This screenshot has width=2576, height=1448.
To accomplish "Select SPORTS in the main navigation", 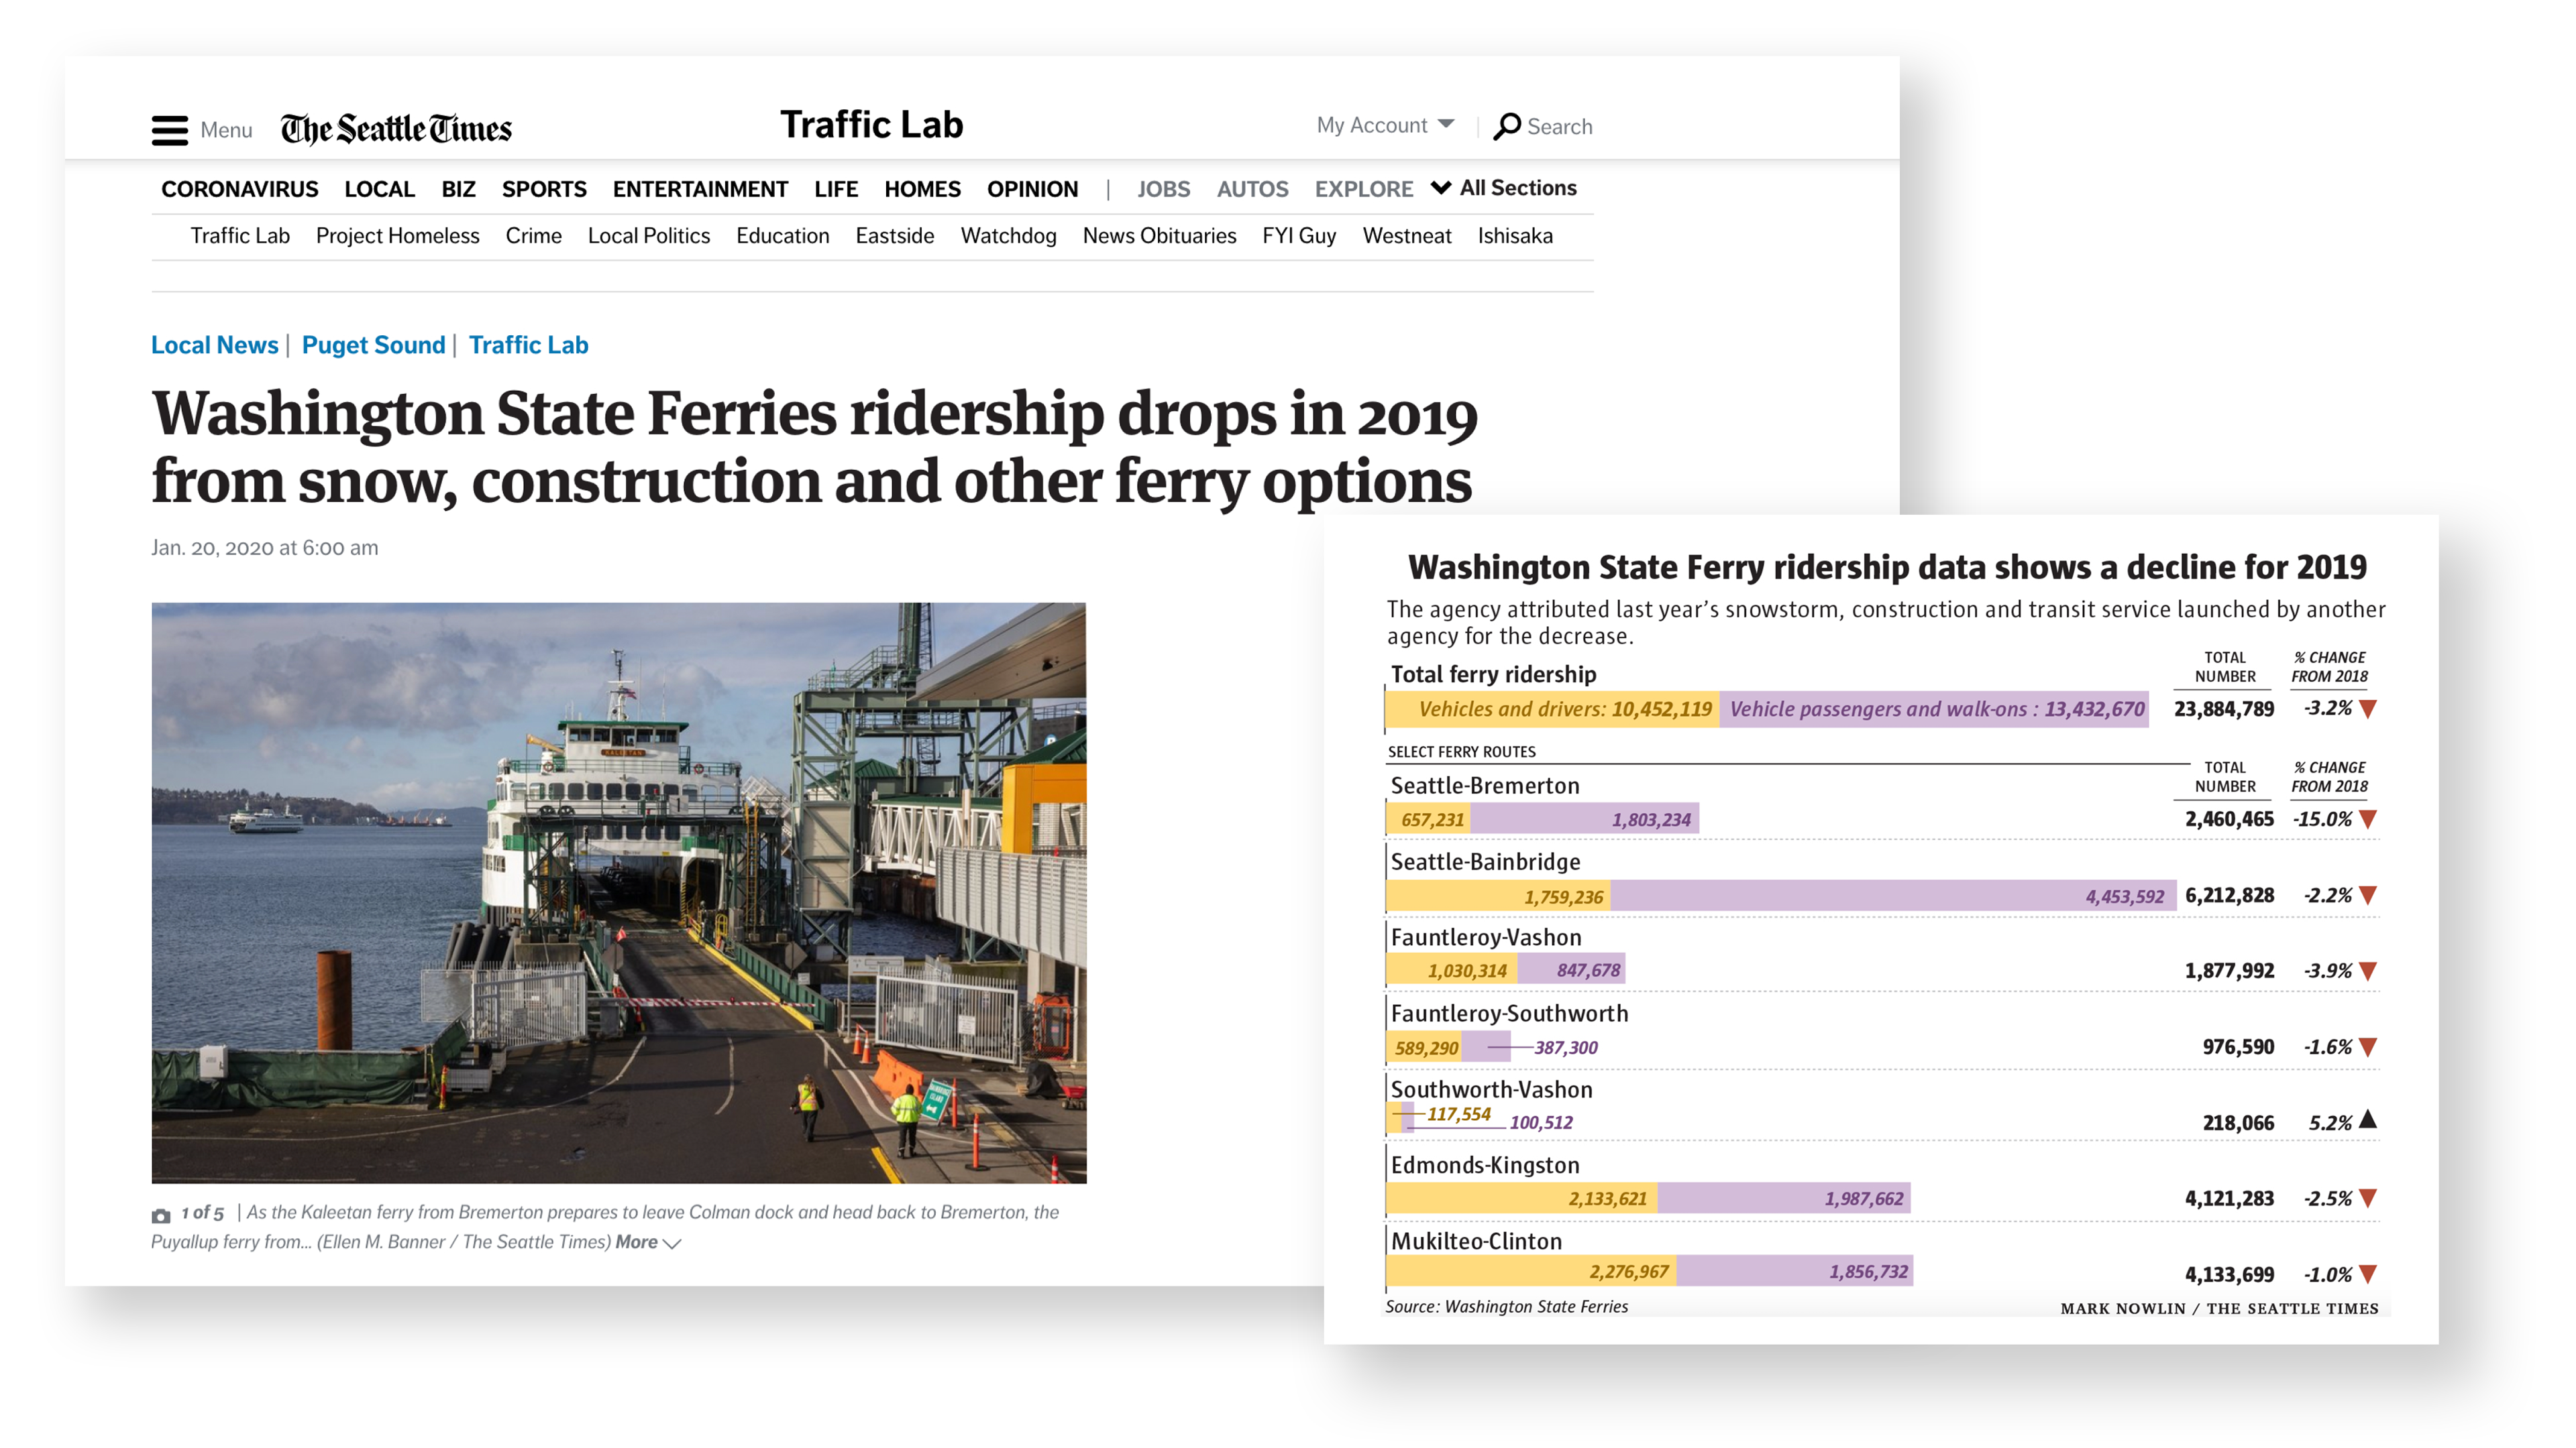I will [x=544, y=189].
